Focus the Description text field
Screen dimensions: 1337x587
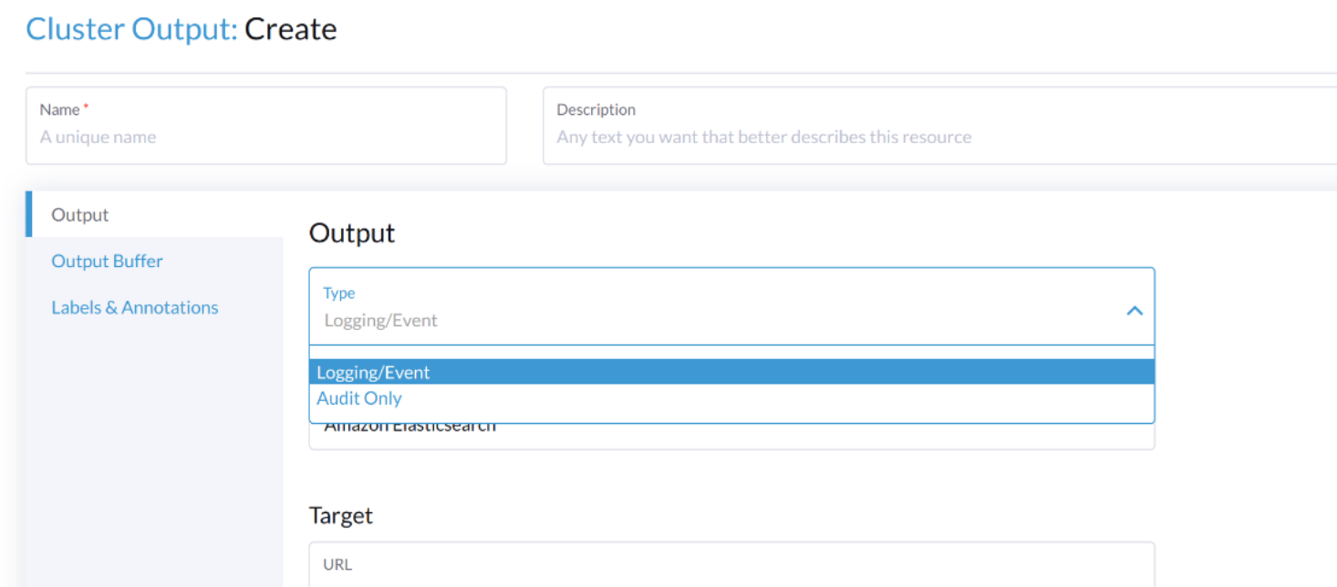point(821,137)
